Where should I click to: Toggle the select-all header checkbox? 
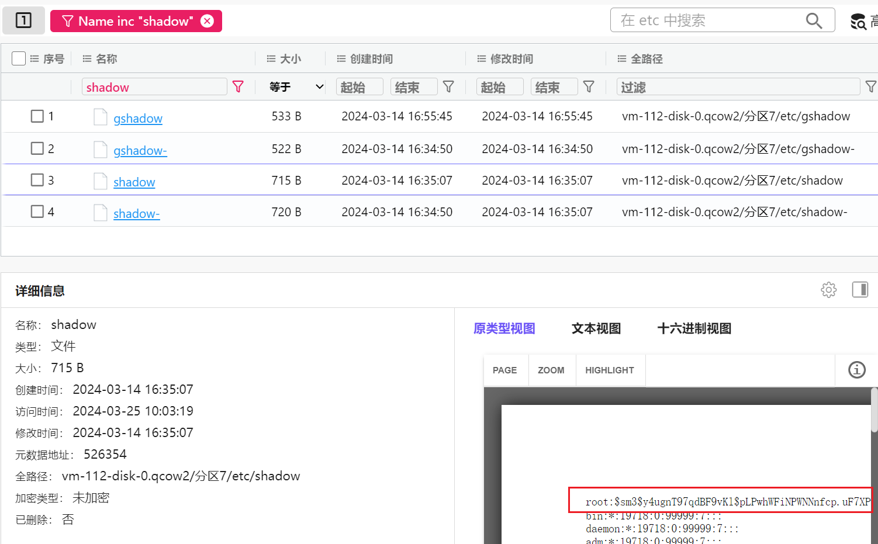(x=19, y=58)
